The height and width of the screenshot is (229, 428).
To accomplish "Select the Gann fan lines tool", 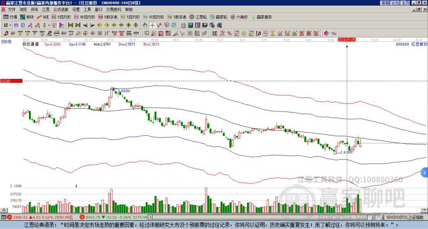I will pos(154,33).
